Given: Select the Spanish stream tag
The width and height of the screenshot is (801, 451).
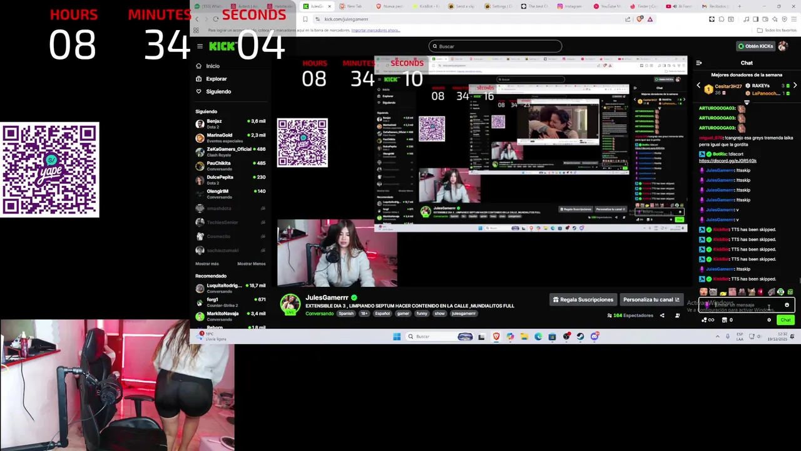Looking at the screenshot, I should pos(346,313).
